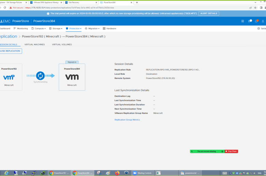Close the Site Recovery browser tab
Image resolution: width=266 pixels, height=176 pixels.
point(96,2)
